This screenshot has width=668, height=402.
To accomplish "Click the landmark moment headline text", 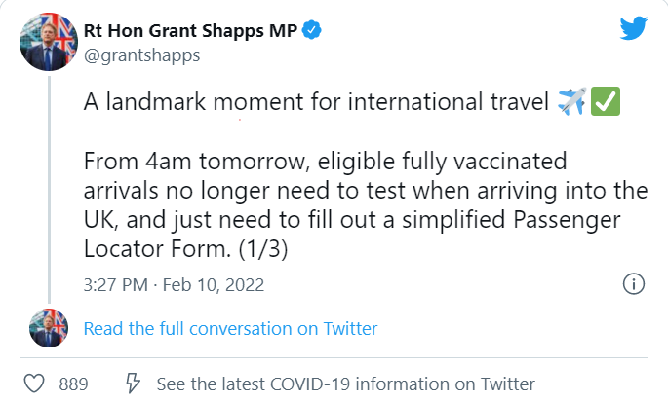I will (x=316, y=102).
